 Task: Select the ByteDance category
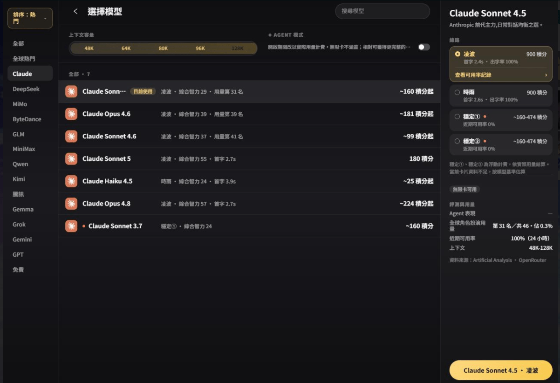coord(30,119)
